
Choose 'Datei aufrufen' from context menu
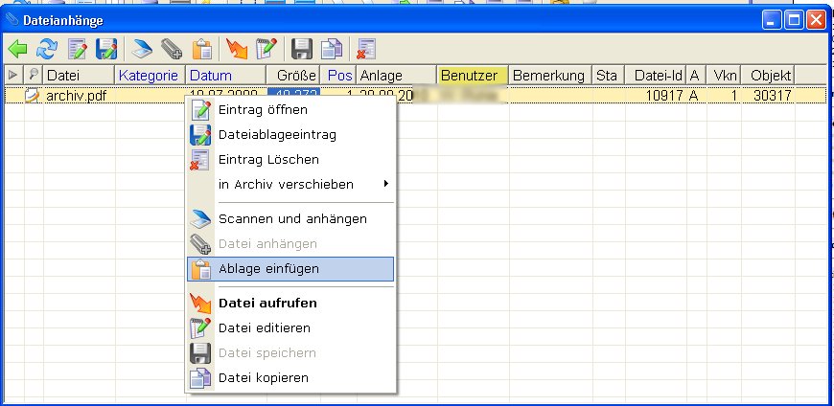[266, 304]
